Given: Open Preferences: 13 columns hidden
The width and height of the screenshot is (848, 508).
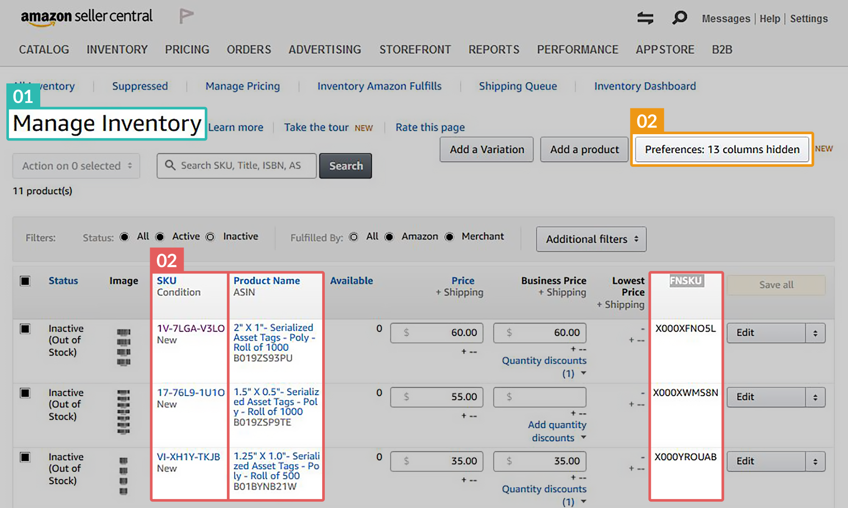Looking at the screenshot, I should pos(721,149).
